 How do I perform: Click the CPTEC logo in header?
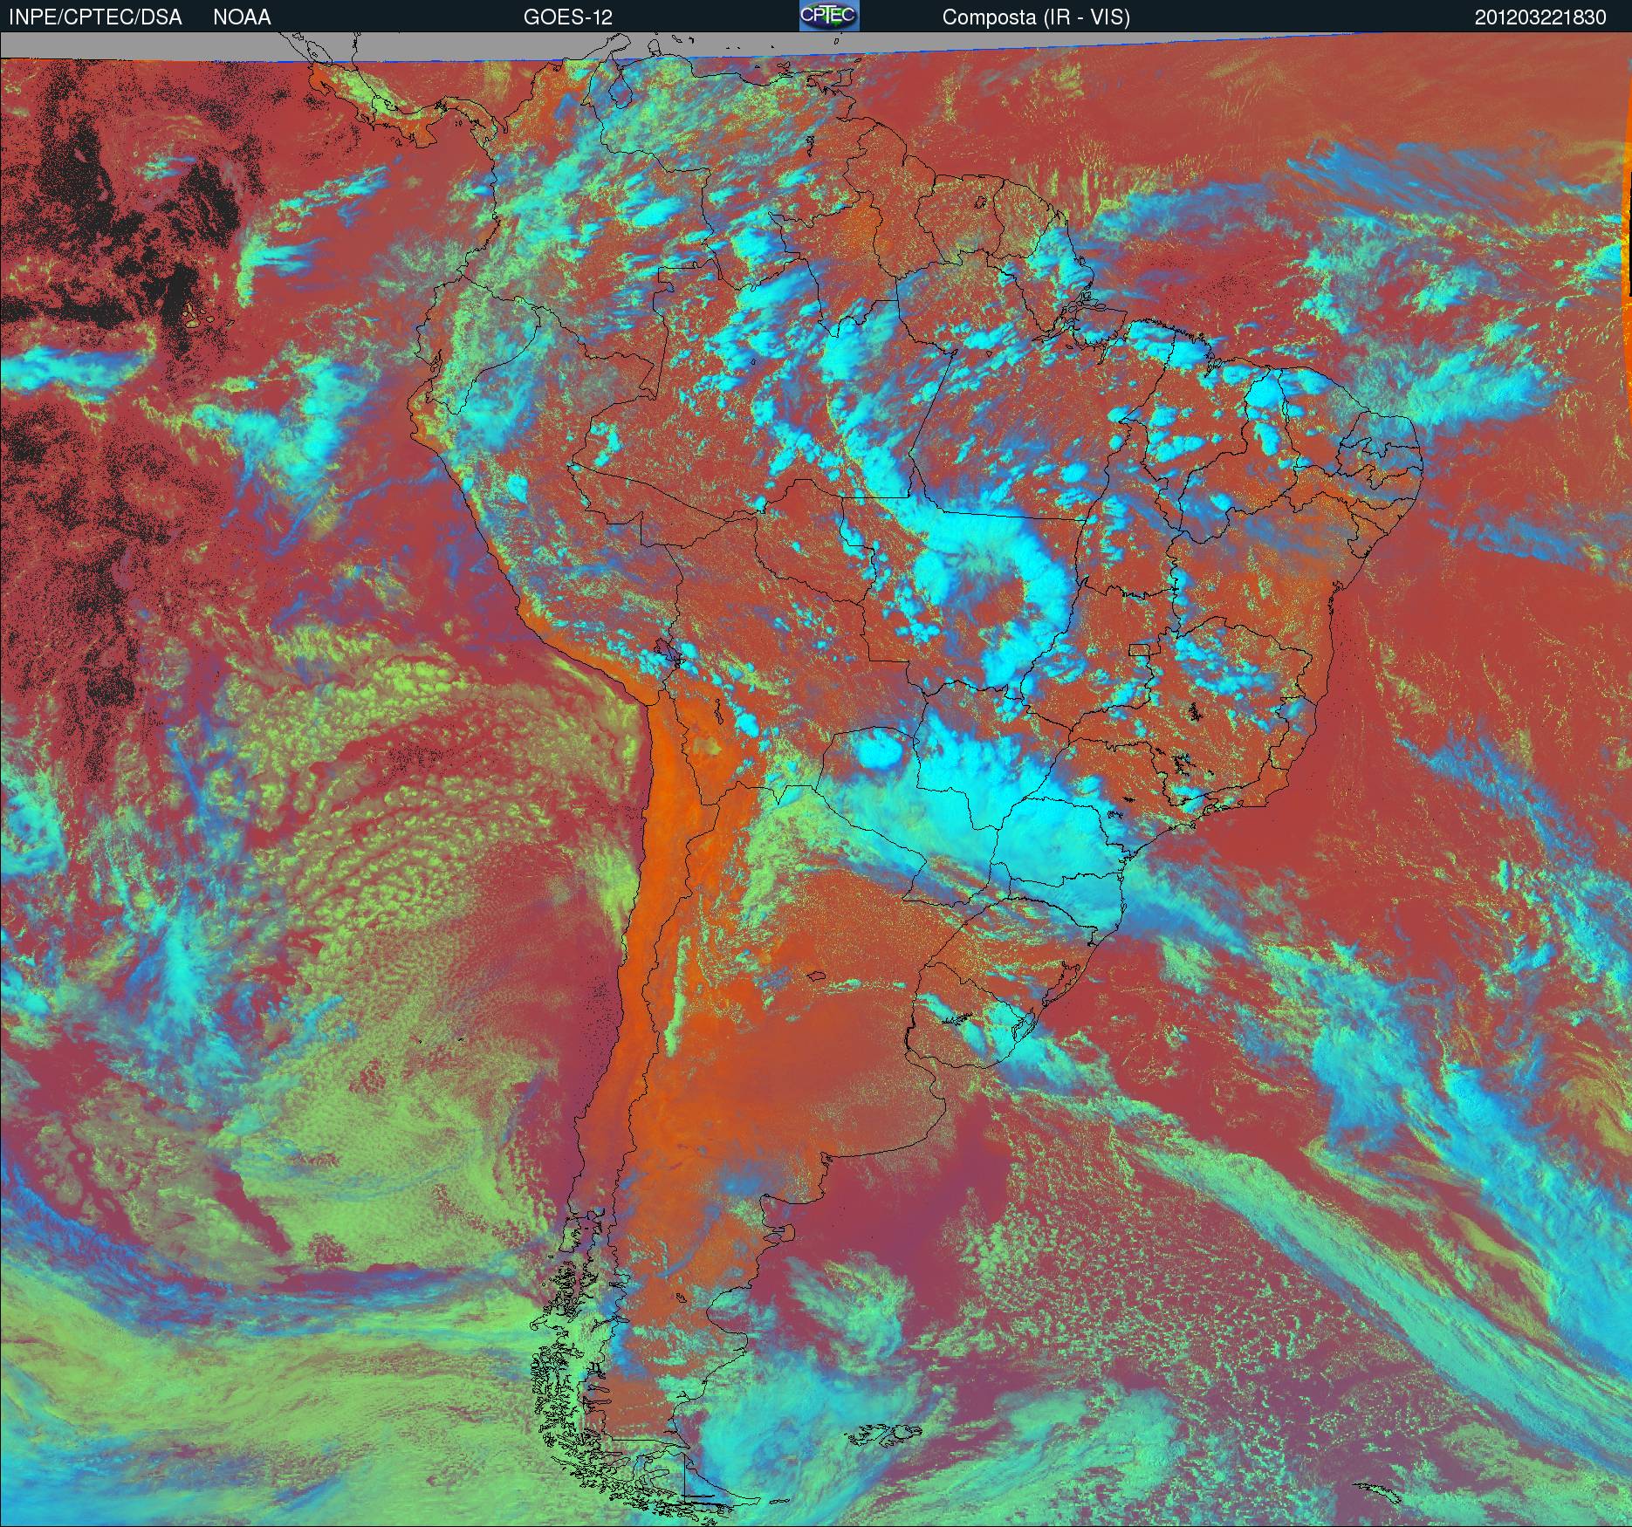click(x=829, y=16)
